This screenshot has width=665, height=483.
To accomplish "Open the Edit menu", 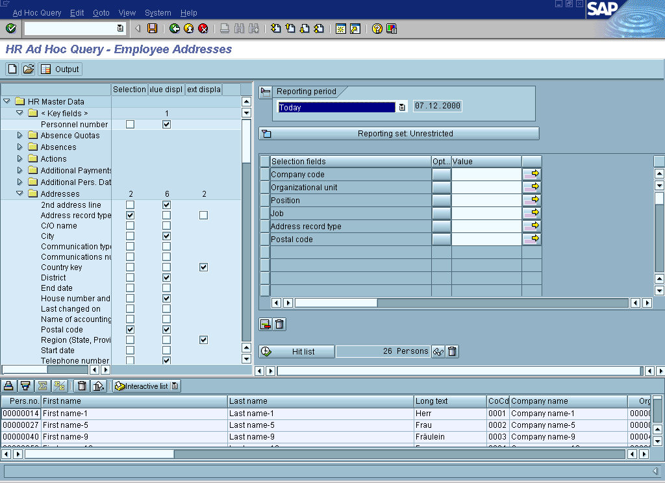I will [x=77, y=13].
